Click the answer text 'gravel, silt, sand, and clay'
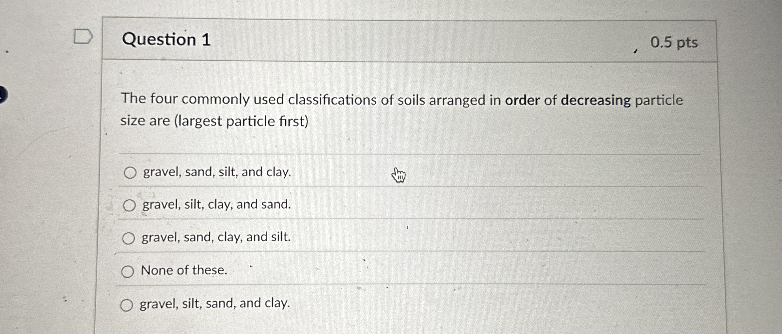782x334 pixels. 214,304
